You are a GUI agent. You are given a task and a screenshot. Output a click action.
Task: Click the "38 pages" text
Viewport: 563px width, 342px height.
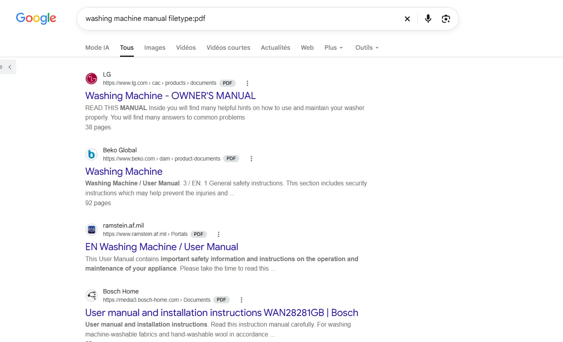click(x=98, y=127)
